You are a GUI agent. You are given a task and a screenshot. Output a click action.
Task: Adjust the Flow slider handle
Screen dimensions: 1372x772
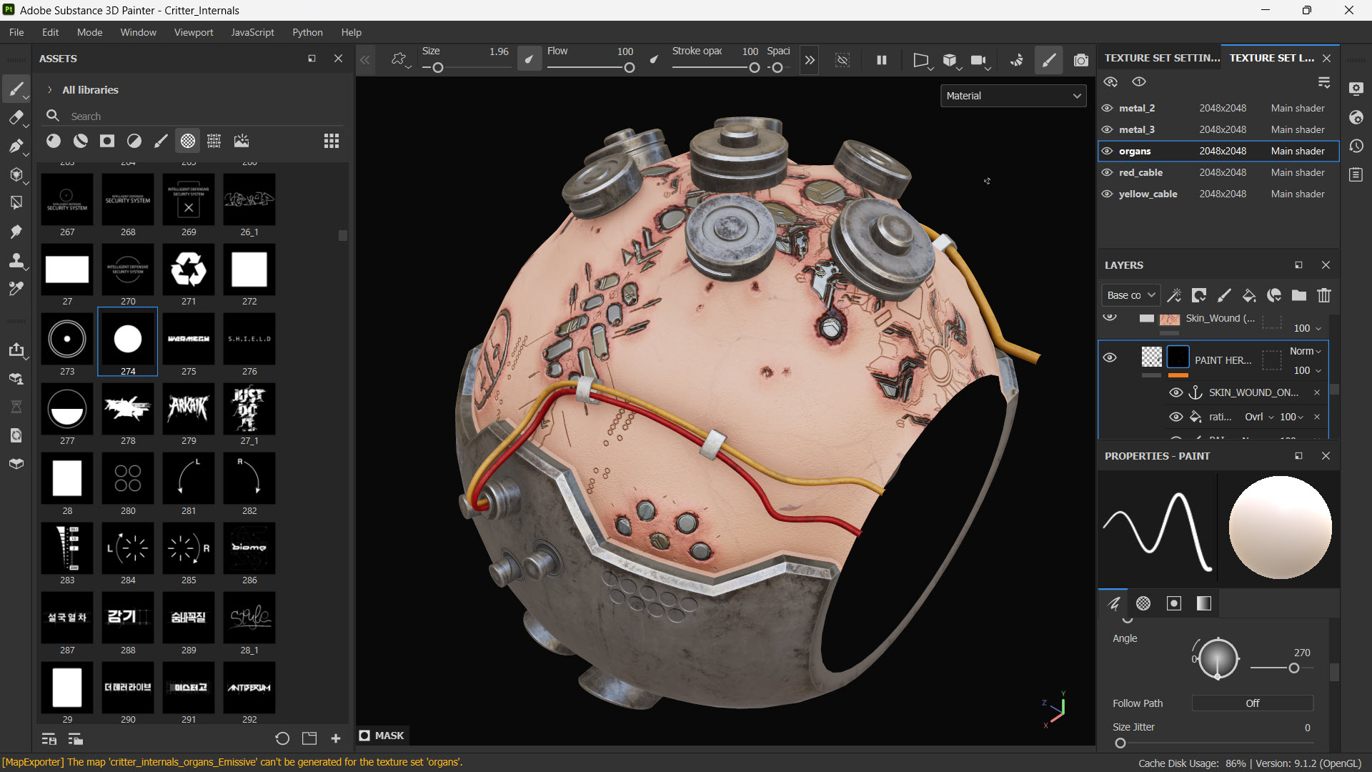point(629,68)
